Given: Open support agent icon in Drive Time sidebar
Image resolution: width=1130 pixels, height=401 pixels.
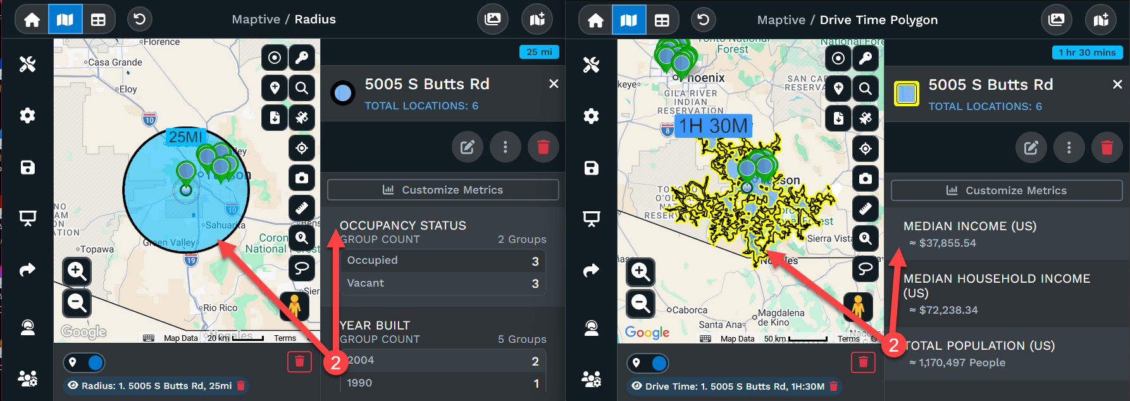Looking at the screenshot, I should [591, 328].
